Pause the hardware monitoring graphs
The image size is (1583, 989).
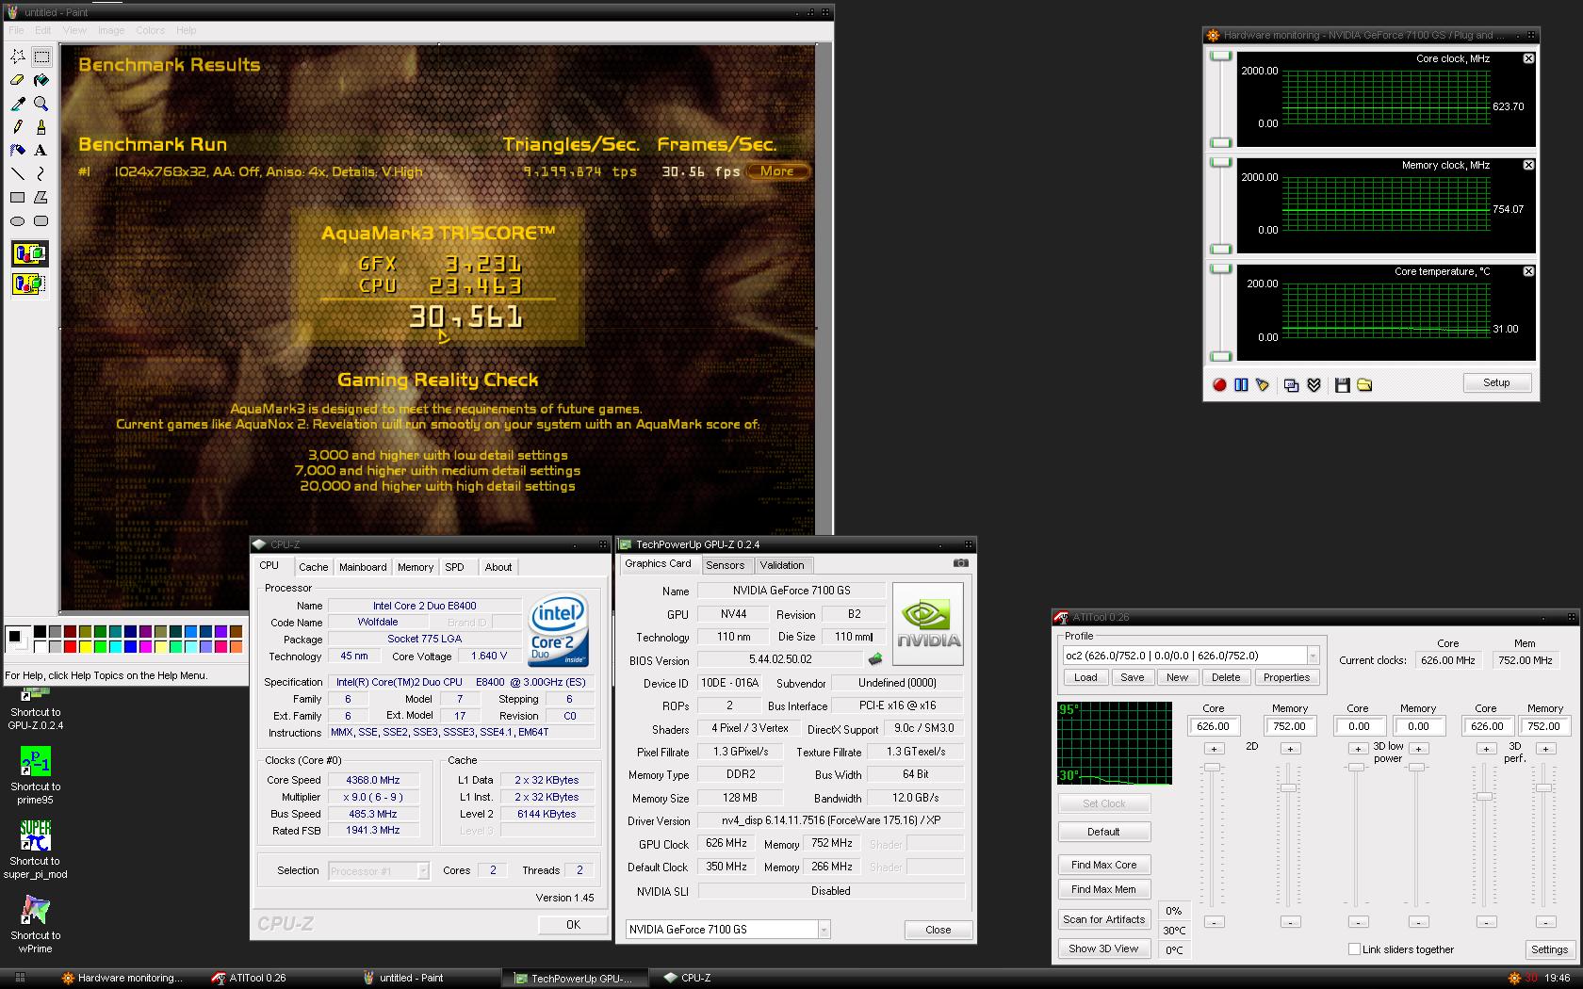pos(1241,384)
